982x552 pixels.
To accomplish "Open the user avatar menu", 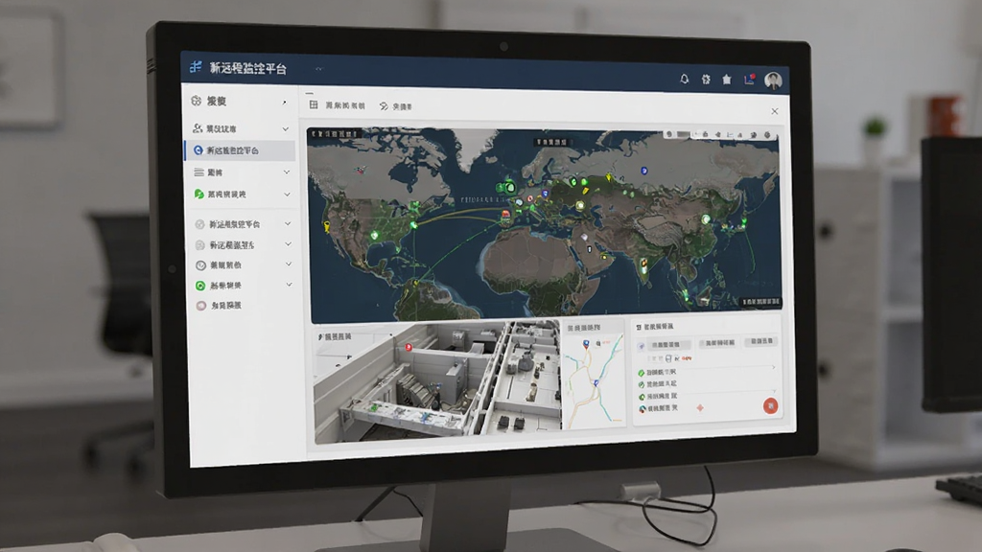I will pos(774,80).
